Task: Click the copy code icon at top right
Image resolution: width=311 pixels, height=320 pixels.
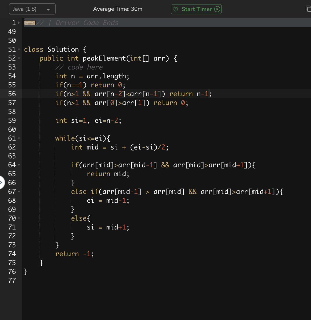Action: click(308, 9)
